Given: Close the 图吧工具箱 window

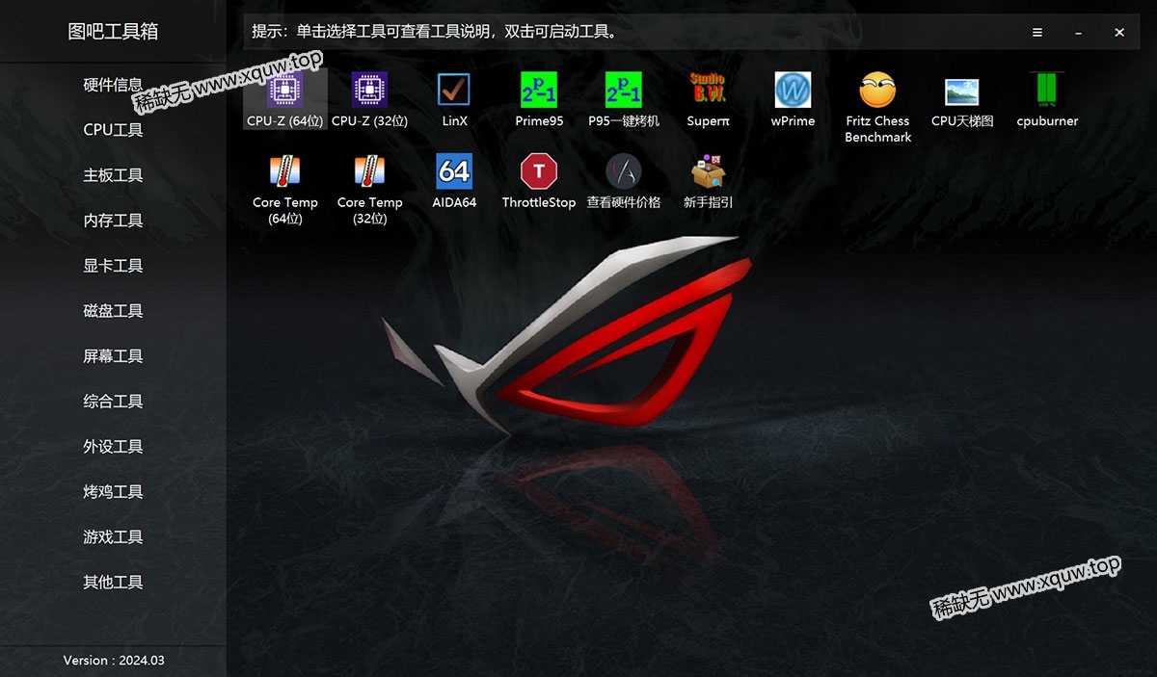Looking at the screenshot, I should point(1119,32).
